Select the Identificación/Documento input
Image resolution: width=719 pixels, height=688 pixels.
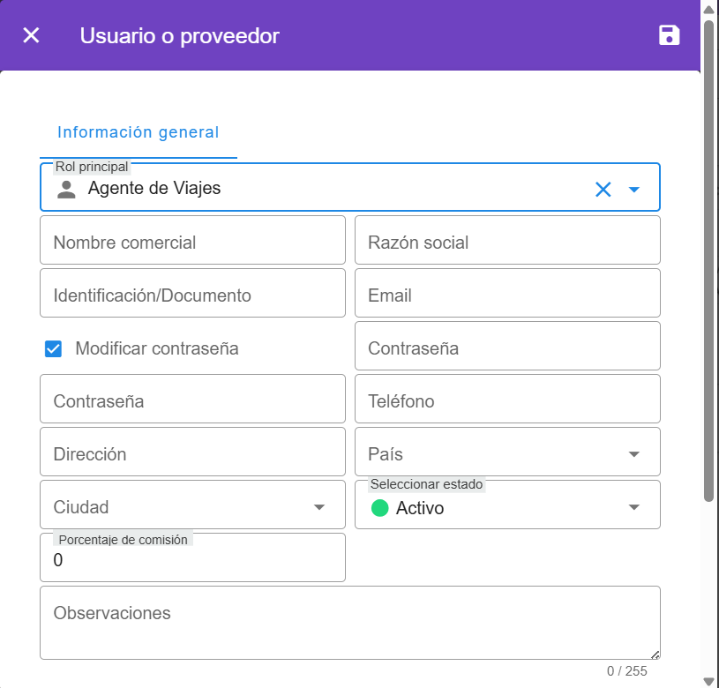click(x=192, y=295)
